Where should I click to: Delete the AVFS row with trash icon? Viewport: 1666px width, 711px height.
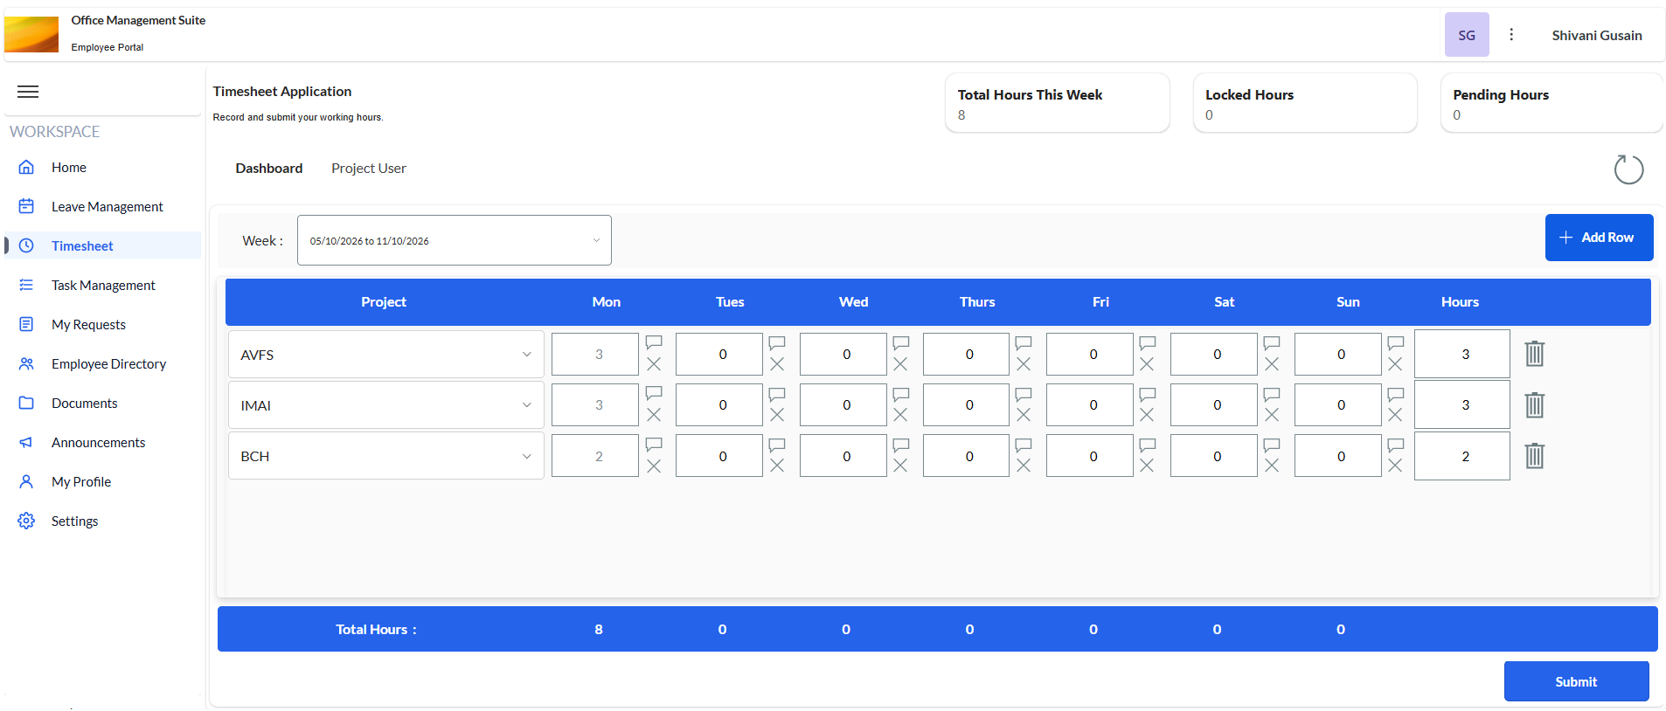pos(1535,354)
